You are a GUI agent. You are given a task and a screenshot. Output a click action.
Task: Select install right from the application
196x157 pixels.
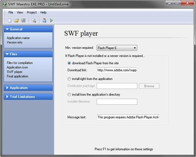[x=69, y=79]
